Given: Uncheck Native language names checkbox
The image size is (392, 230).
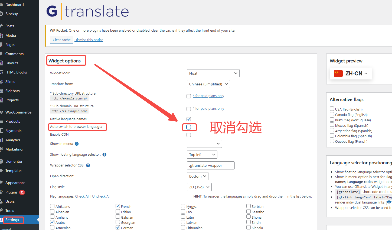Looking at the screenshot, I should 189,119.
